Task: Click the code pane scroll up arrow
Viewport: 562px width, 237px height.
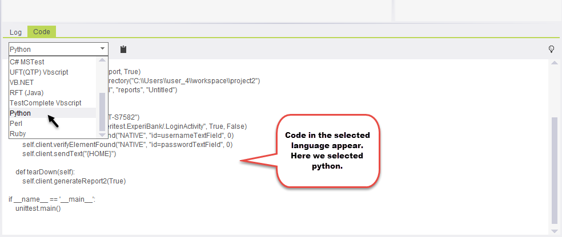Action: point(554,63)
